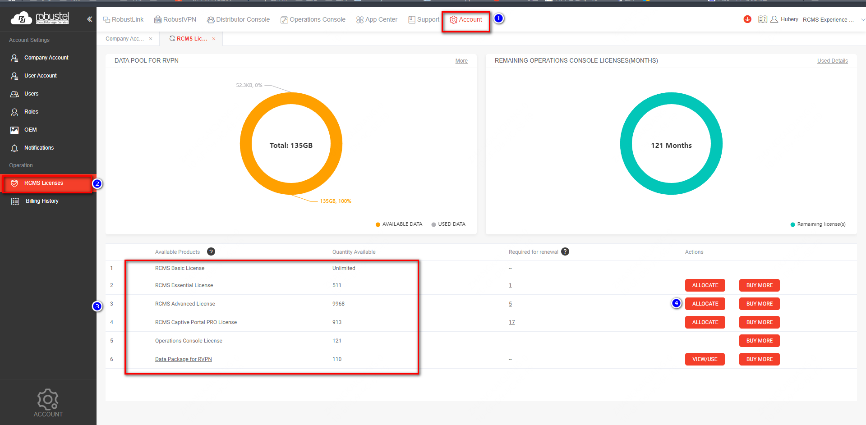This screenshot has height=425, width=866.
Task: Click the refresh icon on RCMS Licenses tab
Action: click(172, 38)
